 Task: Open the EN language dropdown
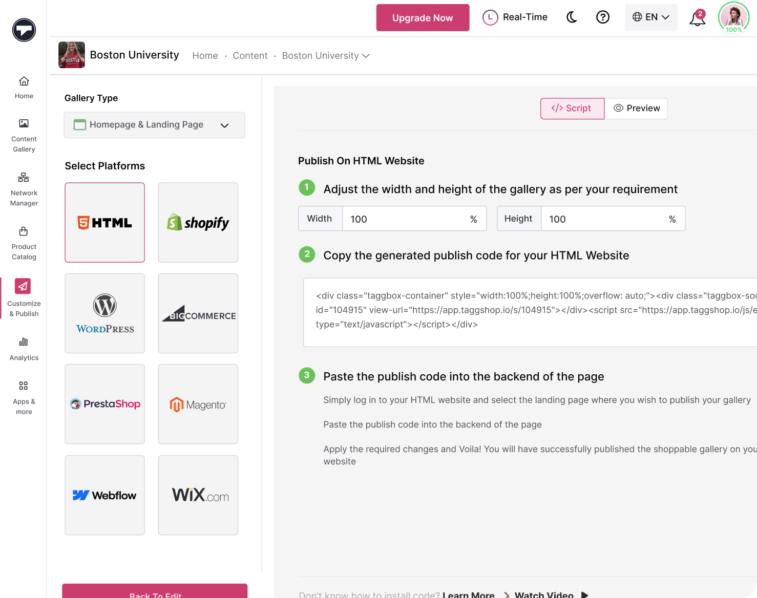[651, 17]
